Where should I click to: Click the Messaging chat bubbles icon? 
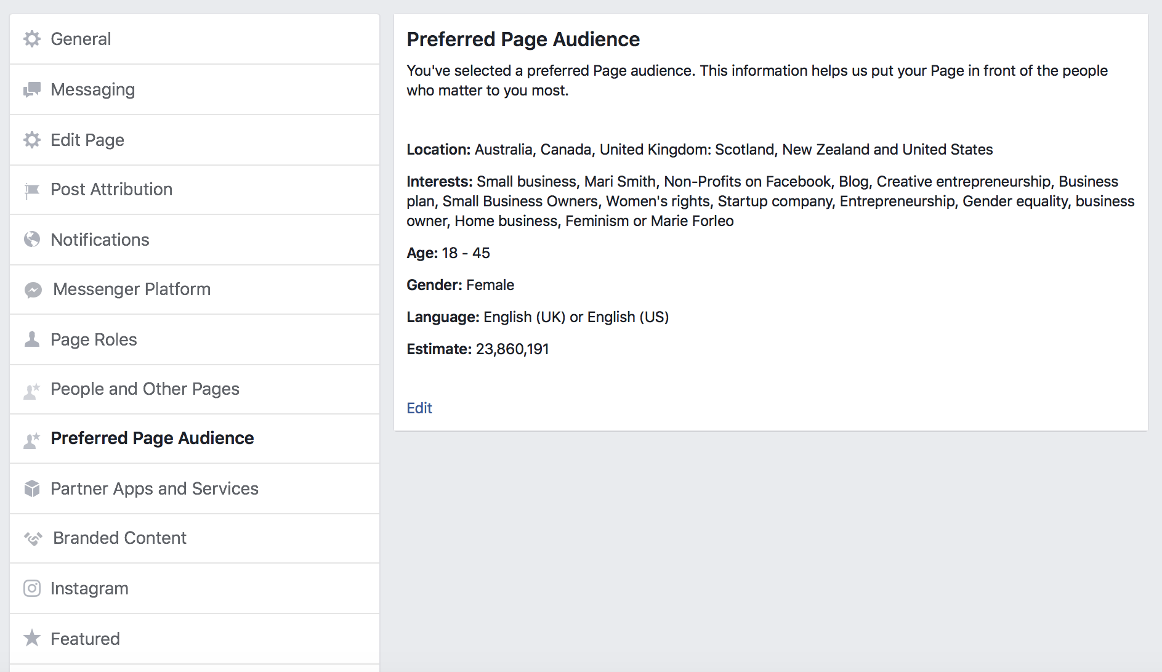click(x=32, y=90)
